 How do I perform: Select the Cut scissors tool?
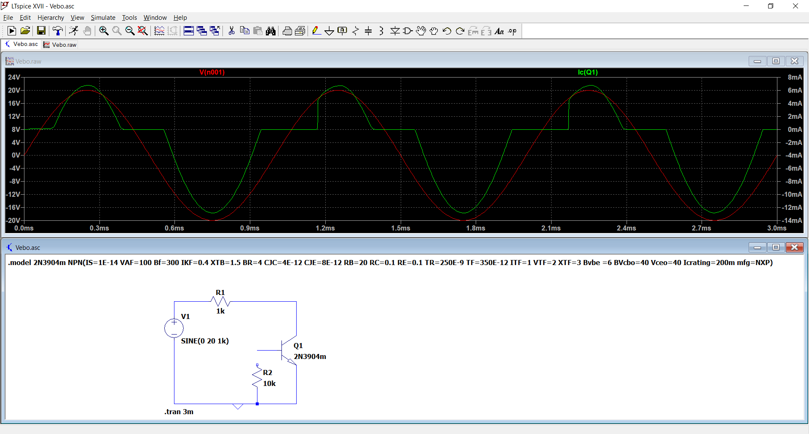point(231,31)
